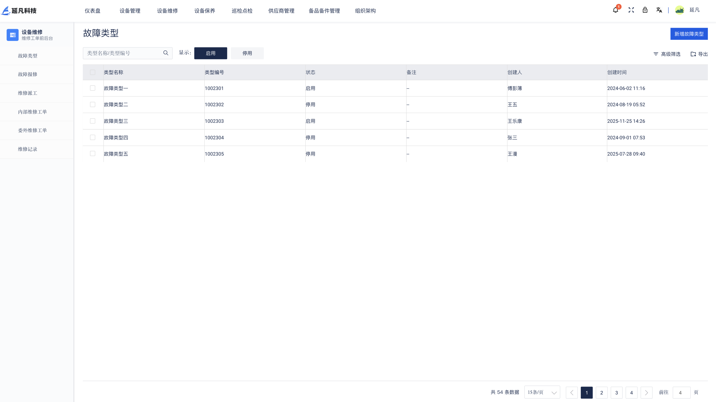Screen dimensions: 716x402
Task: Open advanced filter (高级筛选) icon
Action: [x=656, y=54]
